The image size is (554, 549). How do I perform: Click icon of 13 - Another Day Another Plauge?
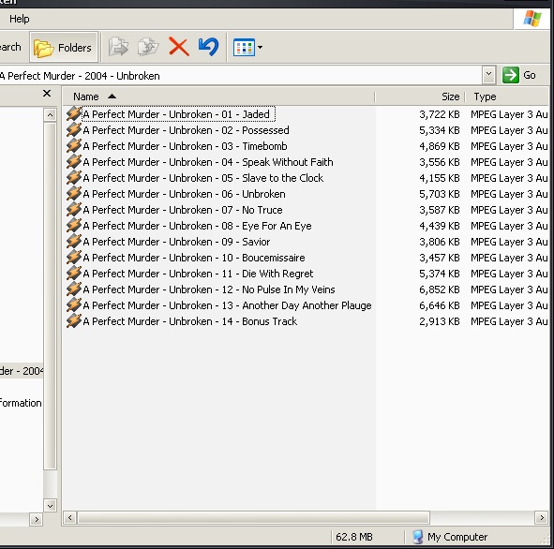coord(74,305)
